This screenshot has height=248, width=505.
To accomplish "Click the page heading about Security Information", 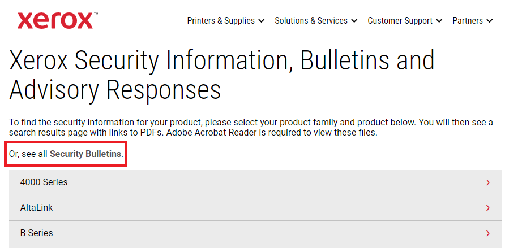I will tap(222, 76).
